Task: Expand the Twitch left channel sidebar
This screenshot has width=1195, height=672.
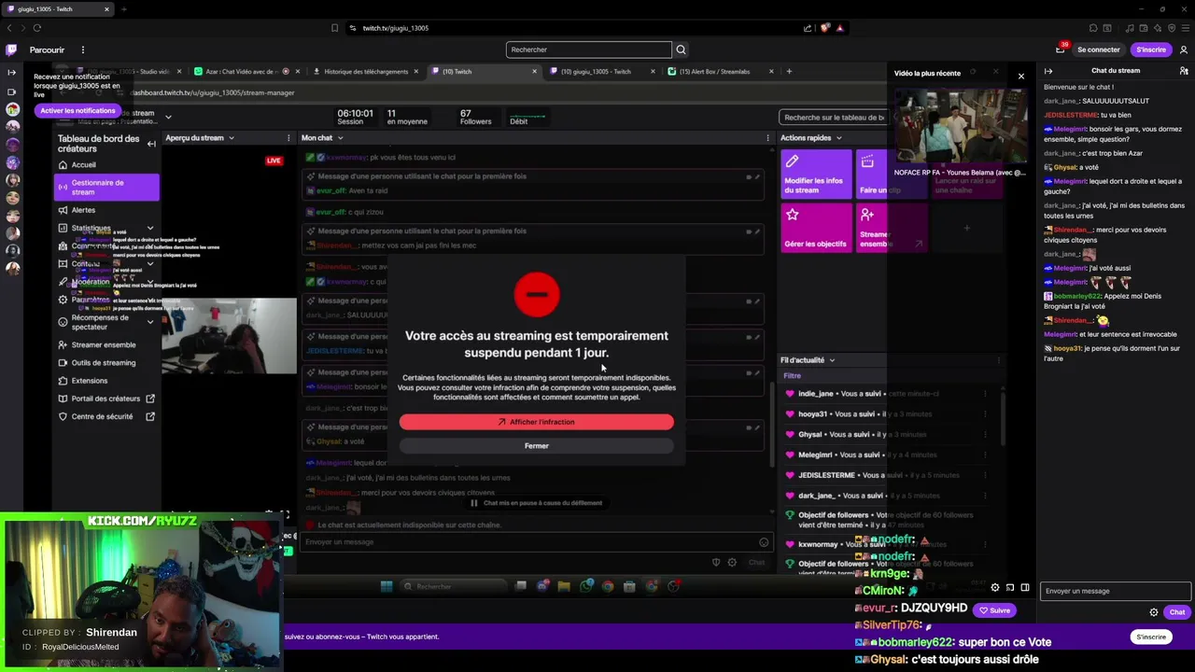Action: [x=11, y=72]
